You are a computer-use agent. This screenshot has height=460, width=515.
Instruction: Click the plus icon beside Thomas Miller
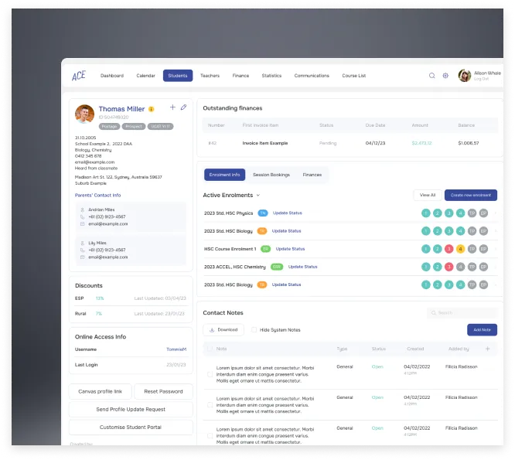pyautogui.click(x=172, y=107)
